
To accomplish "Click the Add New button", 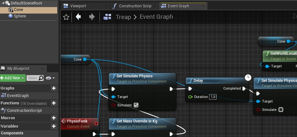I will pyautogui.click(x=13, y=78).
